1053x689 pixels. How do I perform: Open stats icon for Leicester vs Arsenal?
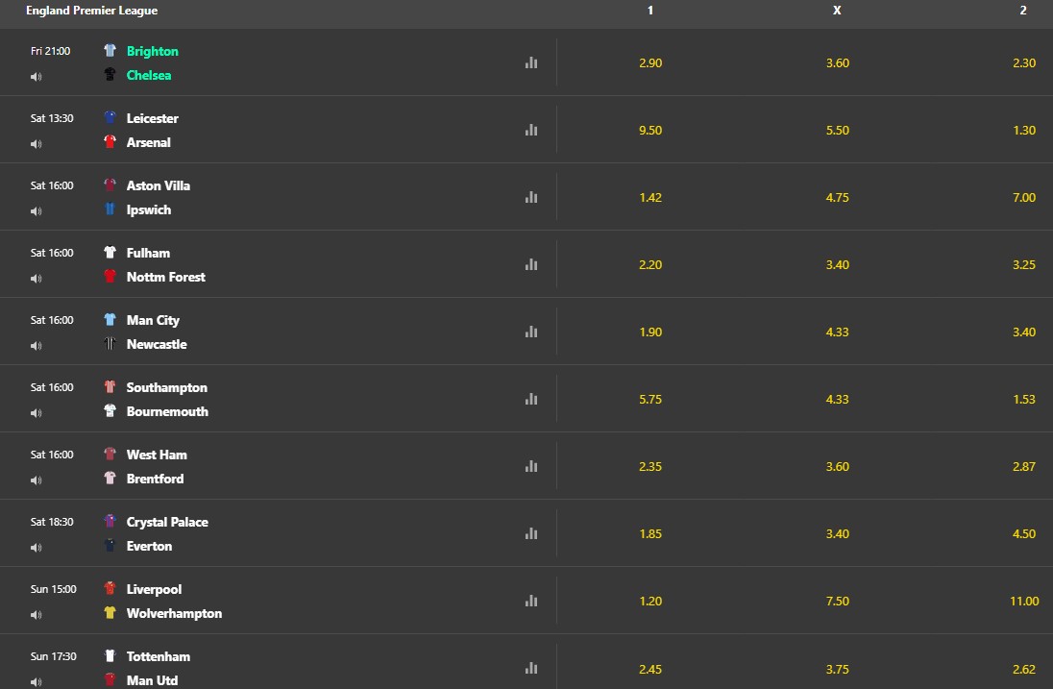pos(531,130)
